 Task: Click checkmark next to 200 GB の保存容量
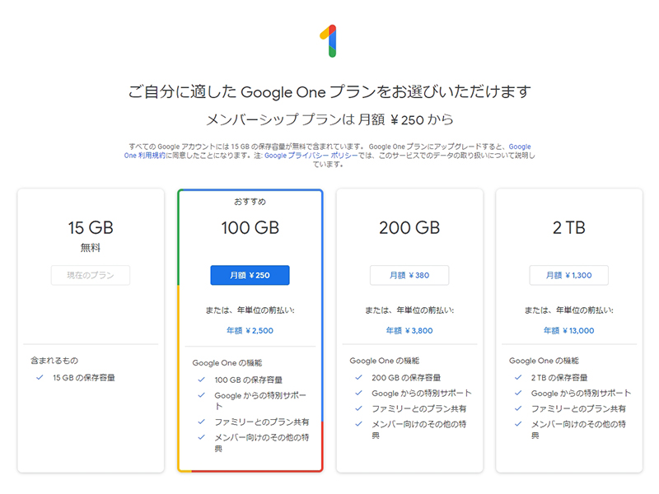pos(358,377)
